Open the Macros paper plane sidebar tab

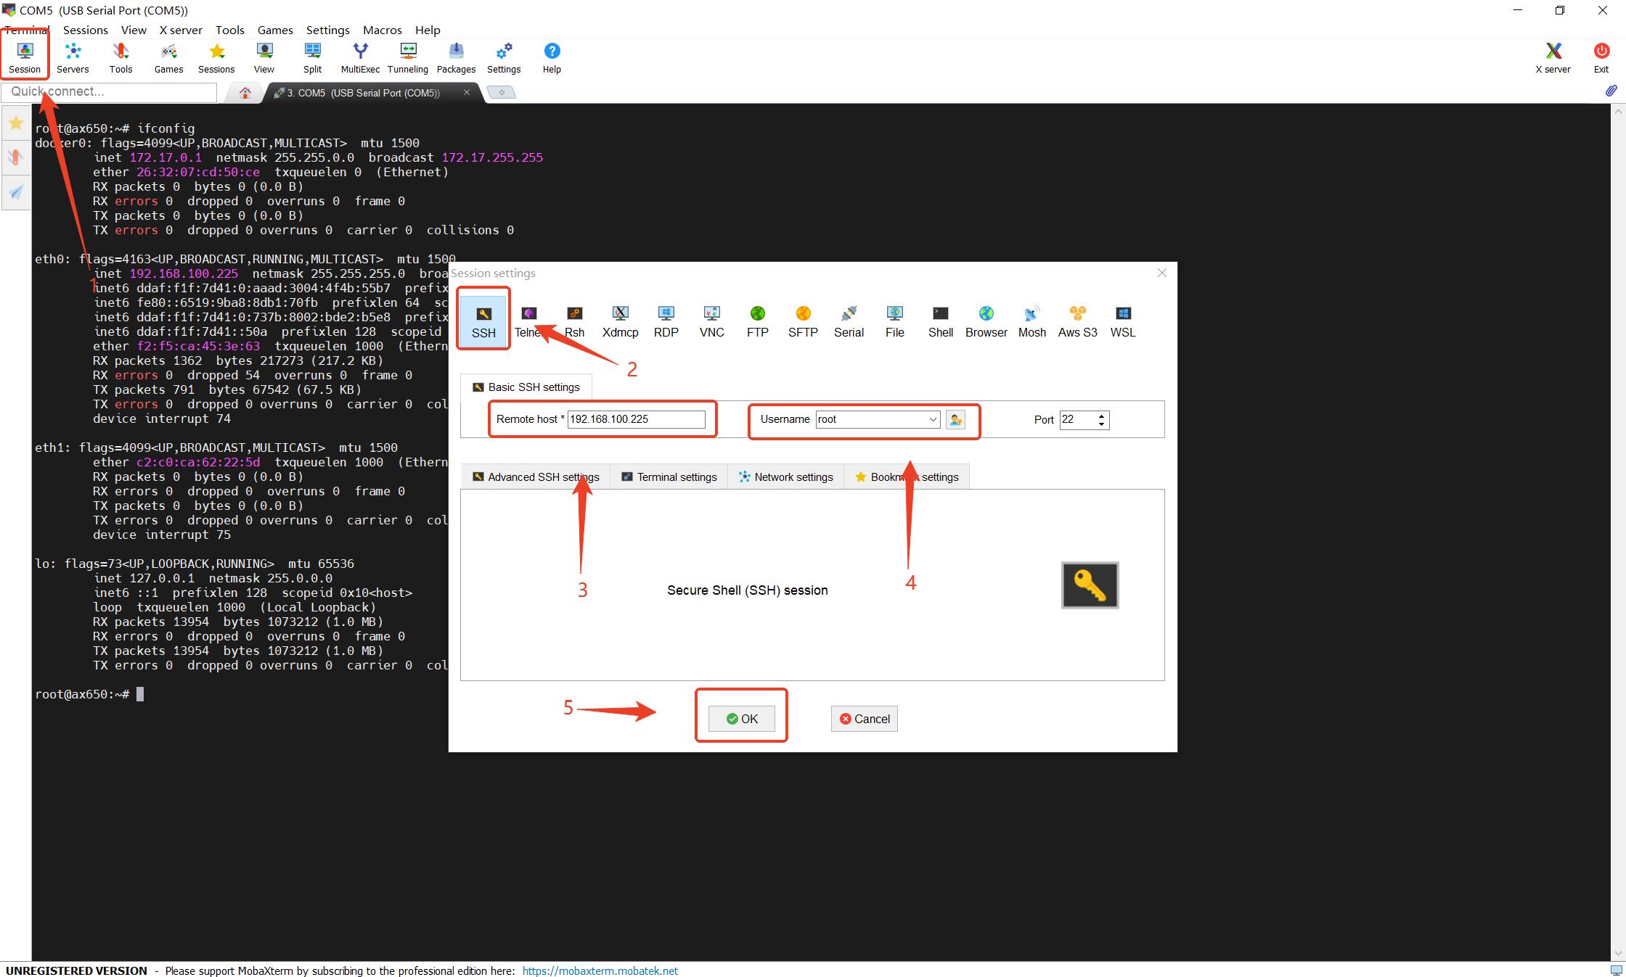(16, 192)
